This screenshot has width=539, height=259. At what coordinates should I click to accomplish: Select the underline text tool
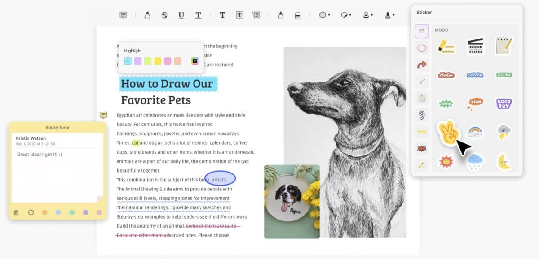181,15
